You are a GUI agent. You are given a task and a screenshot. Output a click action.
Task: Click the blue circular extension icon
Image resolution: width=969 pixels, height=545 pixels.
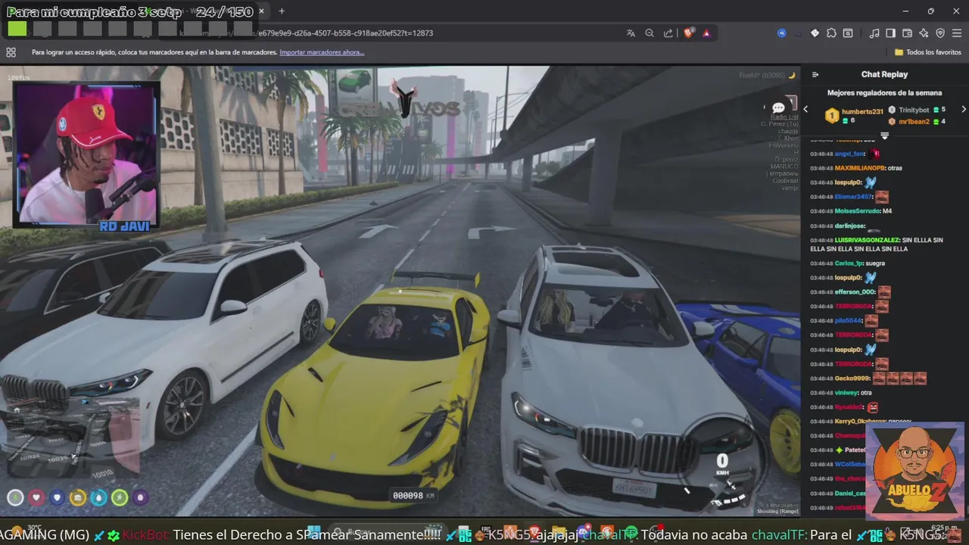pos(782,33)
